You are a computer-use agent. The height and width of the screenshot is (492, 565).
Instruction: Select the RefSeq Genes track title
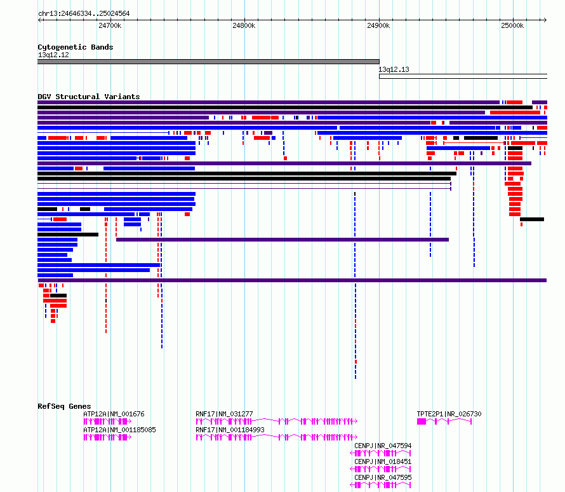[64, 406]
